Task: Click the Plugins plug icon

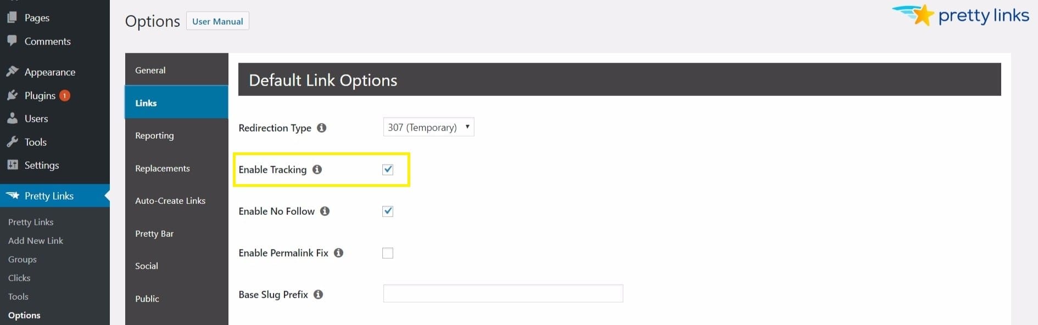Action: click(12, 95)
